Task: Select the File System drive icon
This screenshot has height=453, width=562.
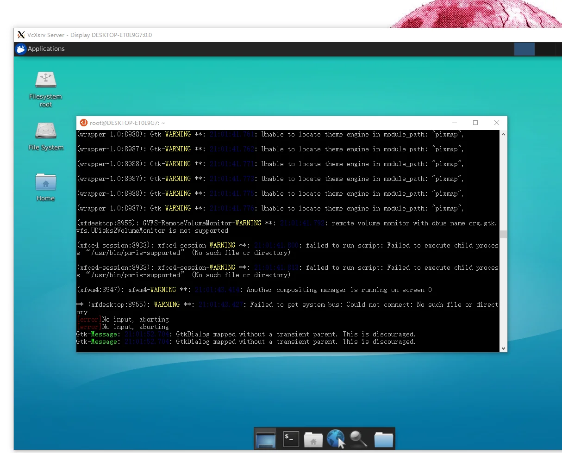Action: click(x=46, y=131)
